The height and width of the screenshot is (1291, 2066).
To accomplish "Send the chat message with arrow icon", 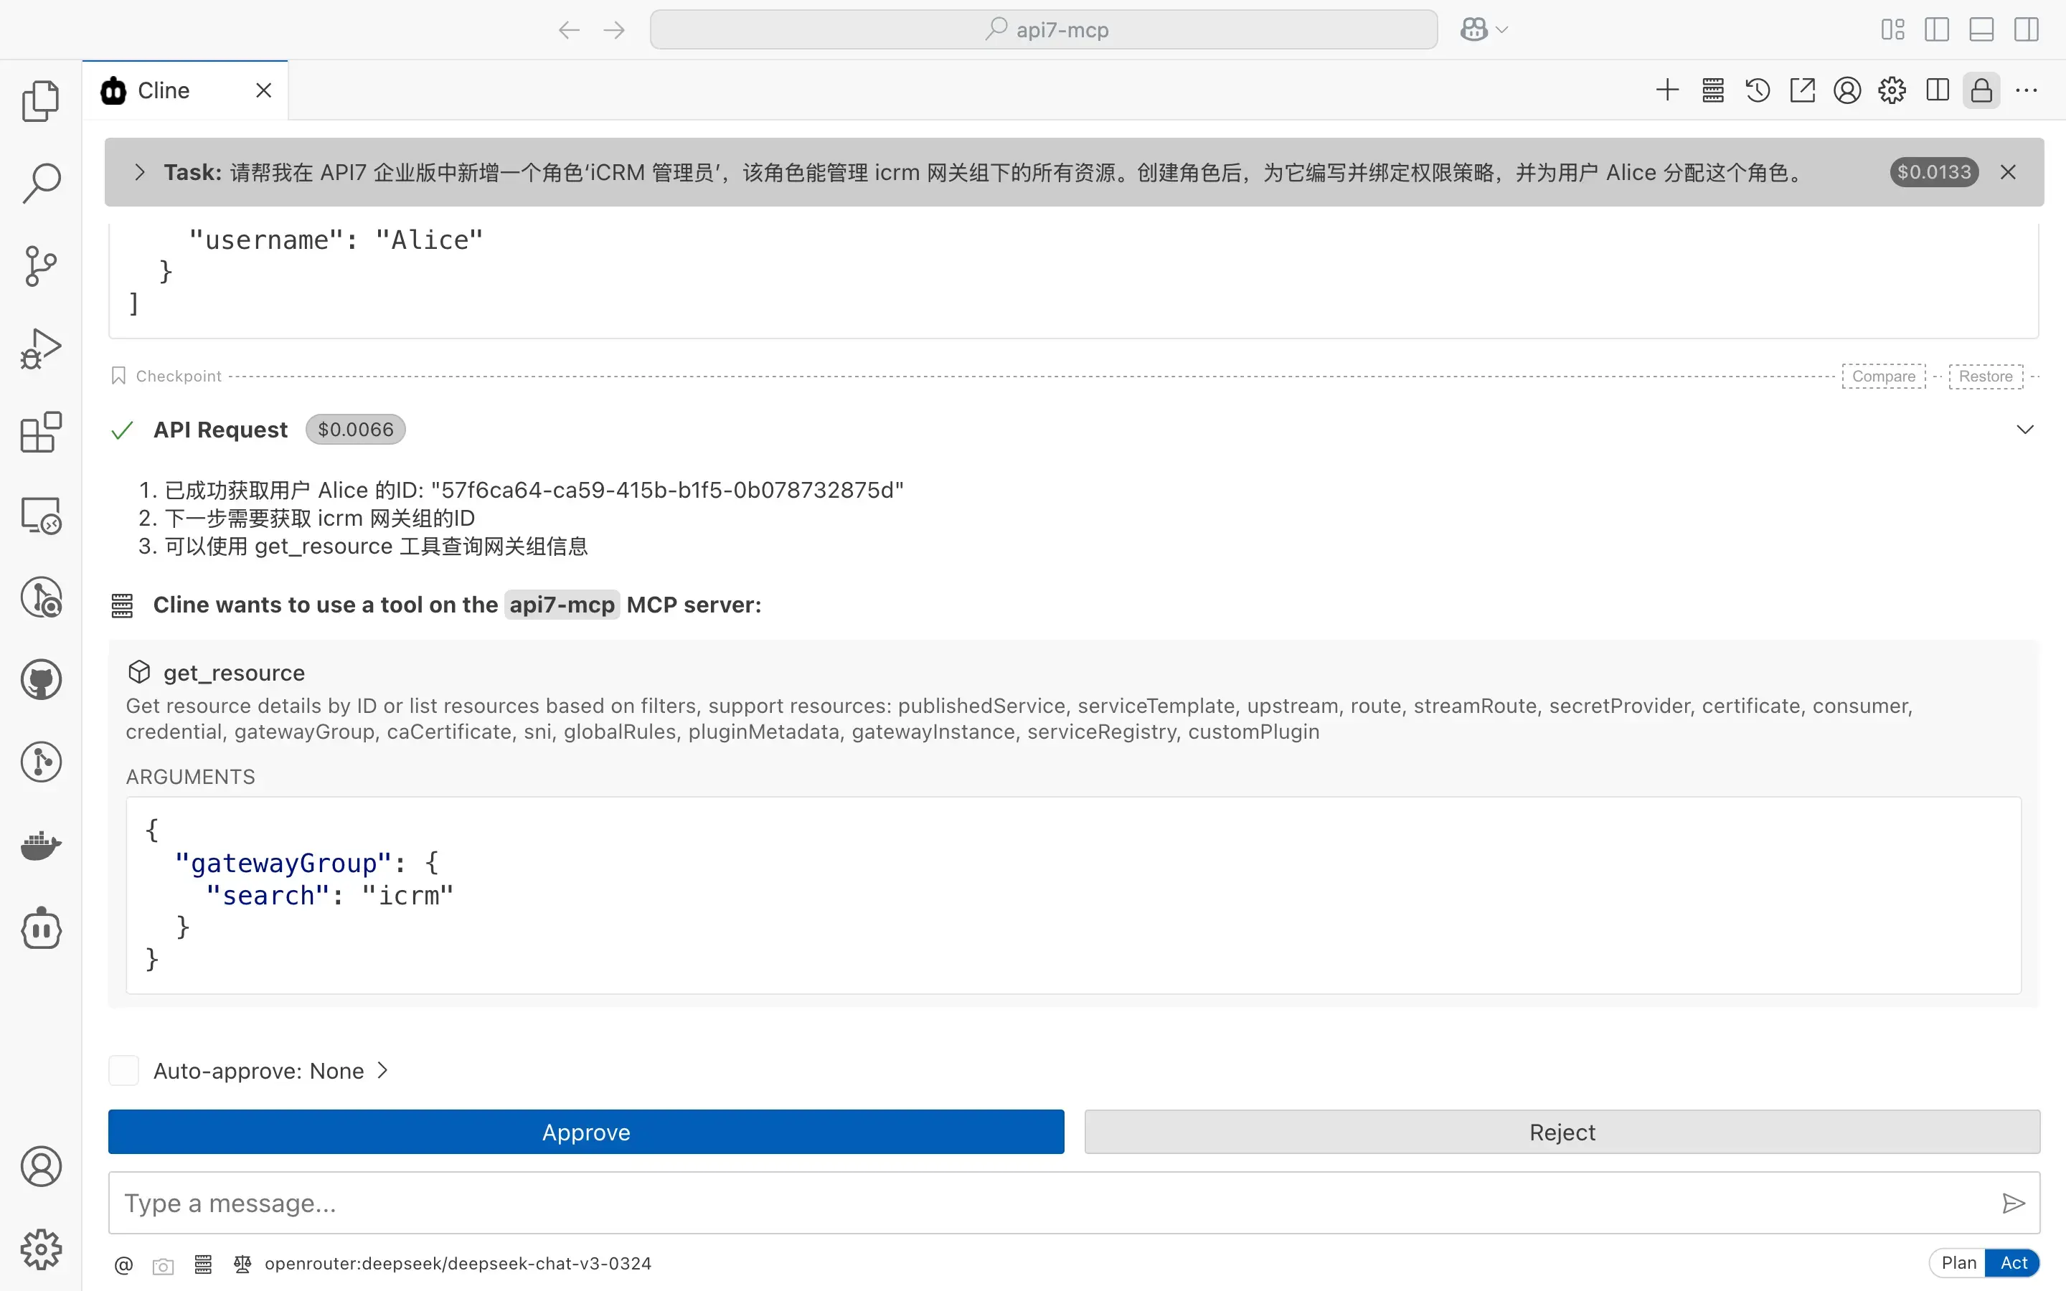I will [x=2012, y=1203].
